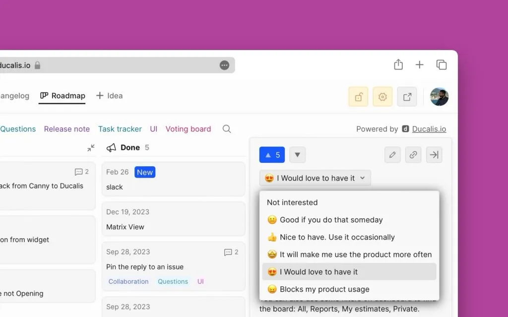Image resolution: width=508 pixels, height=317 pixels.
Task: Switch to the Roadmap tab
Action: pos(63,96)
